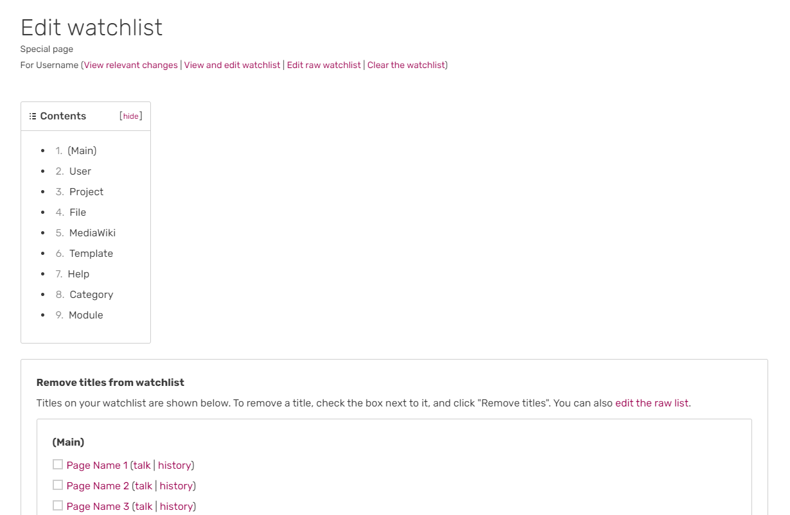Image resolution: width=790 pixels, height=515 pixels.
Task: Open Edit raw watchlist link
Action: pos(324,65)
